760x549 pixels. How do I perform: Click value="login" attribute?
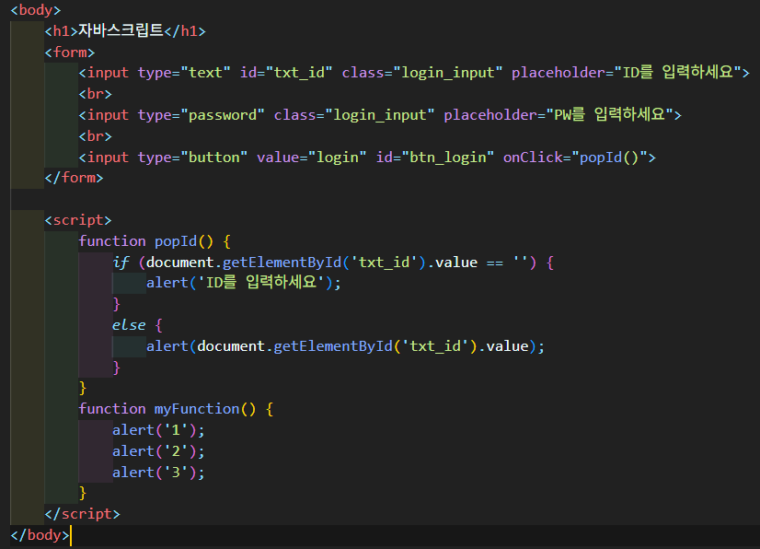312,158
